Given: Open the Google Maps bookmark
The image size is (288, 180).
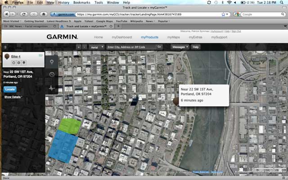Looking at the screenshot, I should [104, 21].
